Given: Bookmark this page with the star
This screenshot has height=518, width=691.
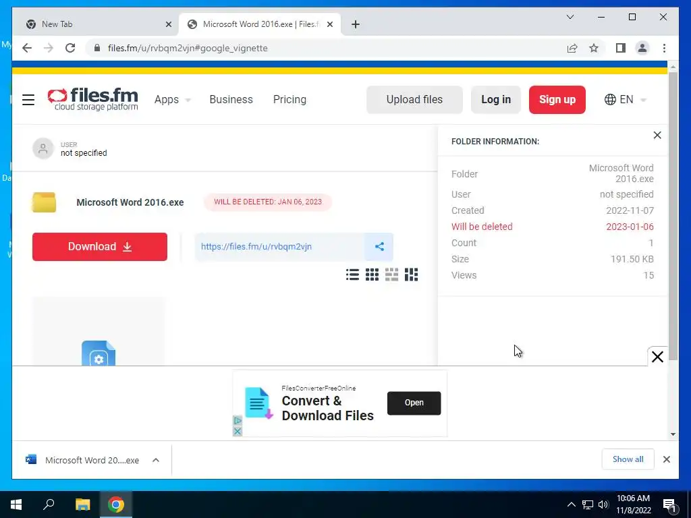Looking at the screenshot, I should click(594, 48).
